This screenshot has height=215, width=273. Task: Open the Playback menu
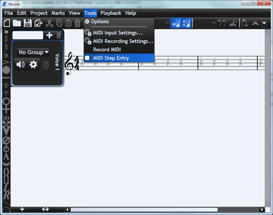coord(111,13)
